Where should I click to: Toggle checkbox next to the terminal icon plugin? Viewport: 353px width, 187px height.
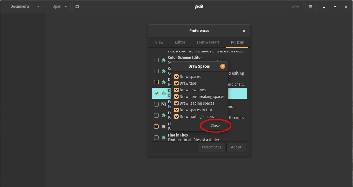156,104
